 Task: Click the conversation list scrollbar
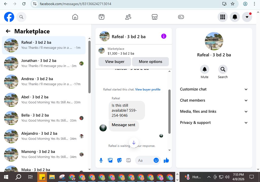(x=89, y=67)
